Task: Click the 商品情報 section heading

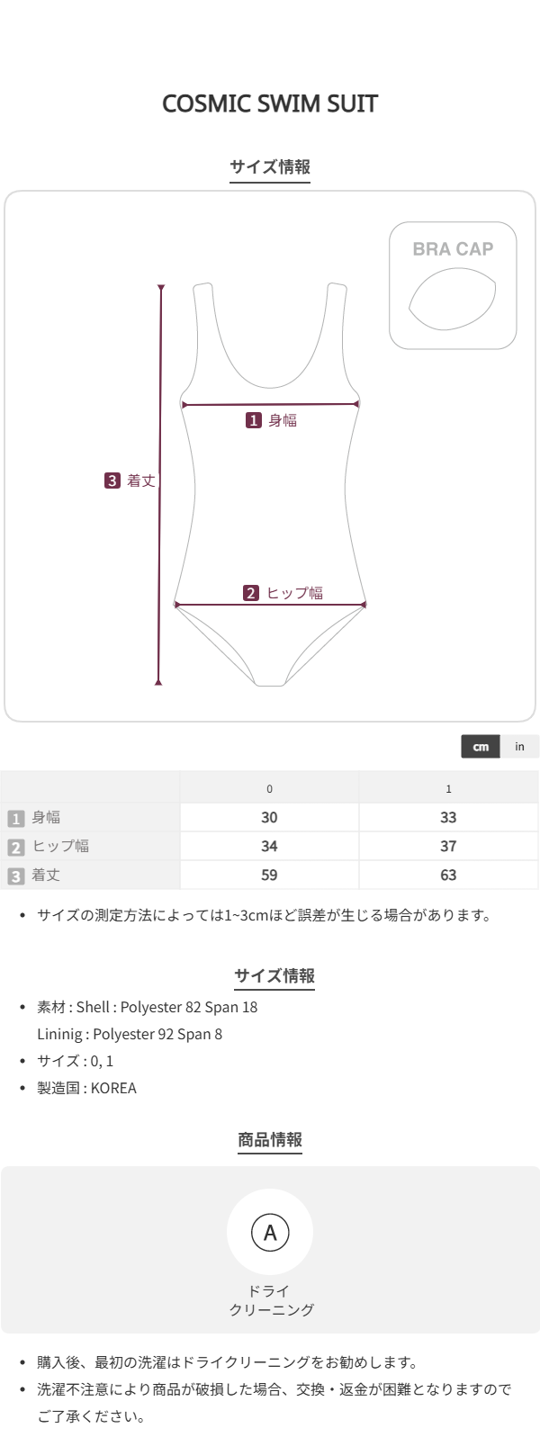Action: point(270,1140)
